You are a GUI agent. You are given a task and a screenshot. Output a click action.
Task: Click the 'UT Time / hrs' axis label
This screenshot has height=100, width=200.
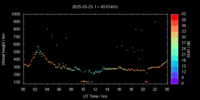pyautogui.click(x=95, y=96)
